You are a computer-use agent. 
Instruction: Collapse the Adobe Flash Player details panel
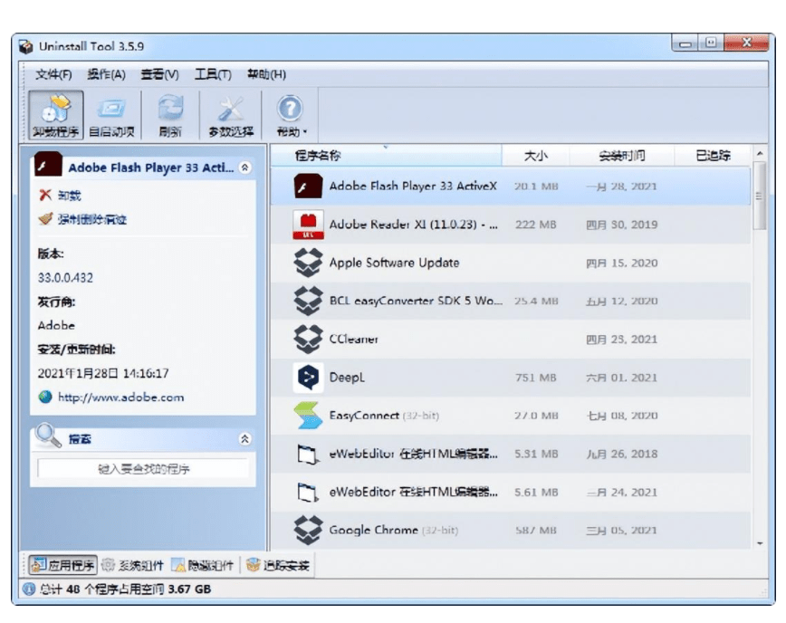(244, 168)
